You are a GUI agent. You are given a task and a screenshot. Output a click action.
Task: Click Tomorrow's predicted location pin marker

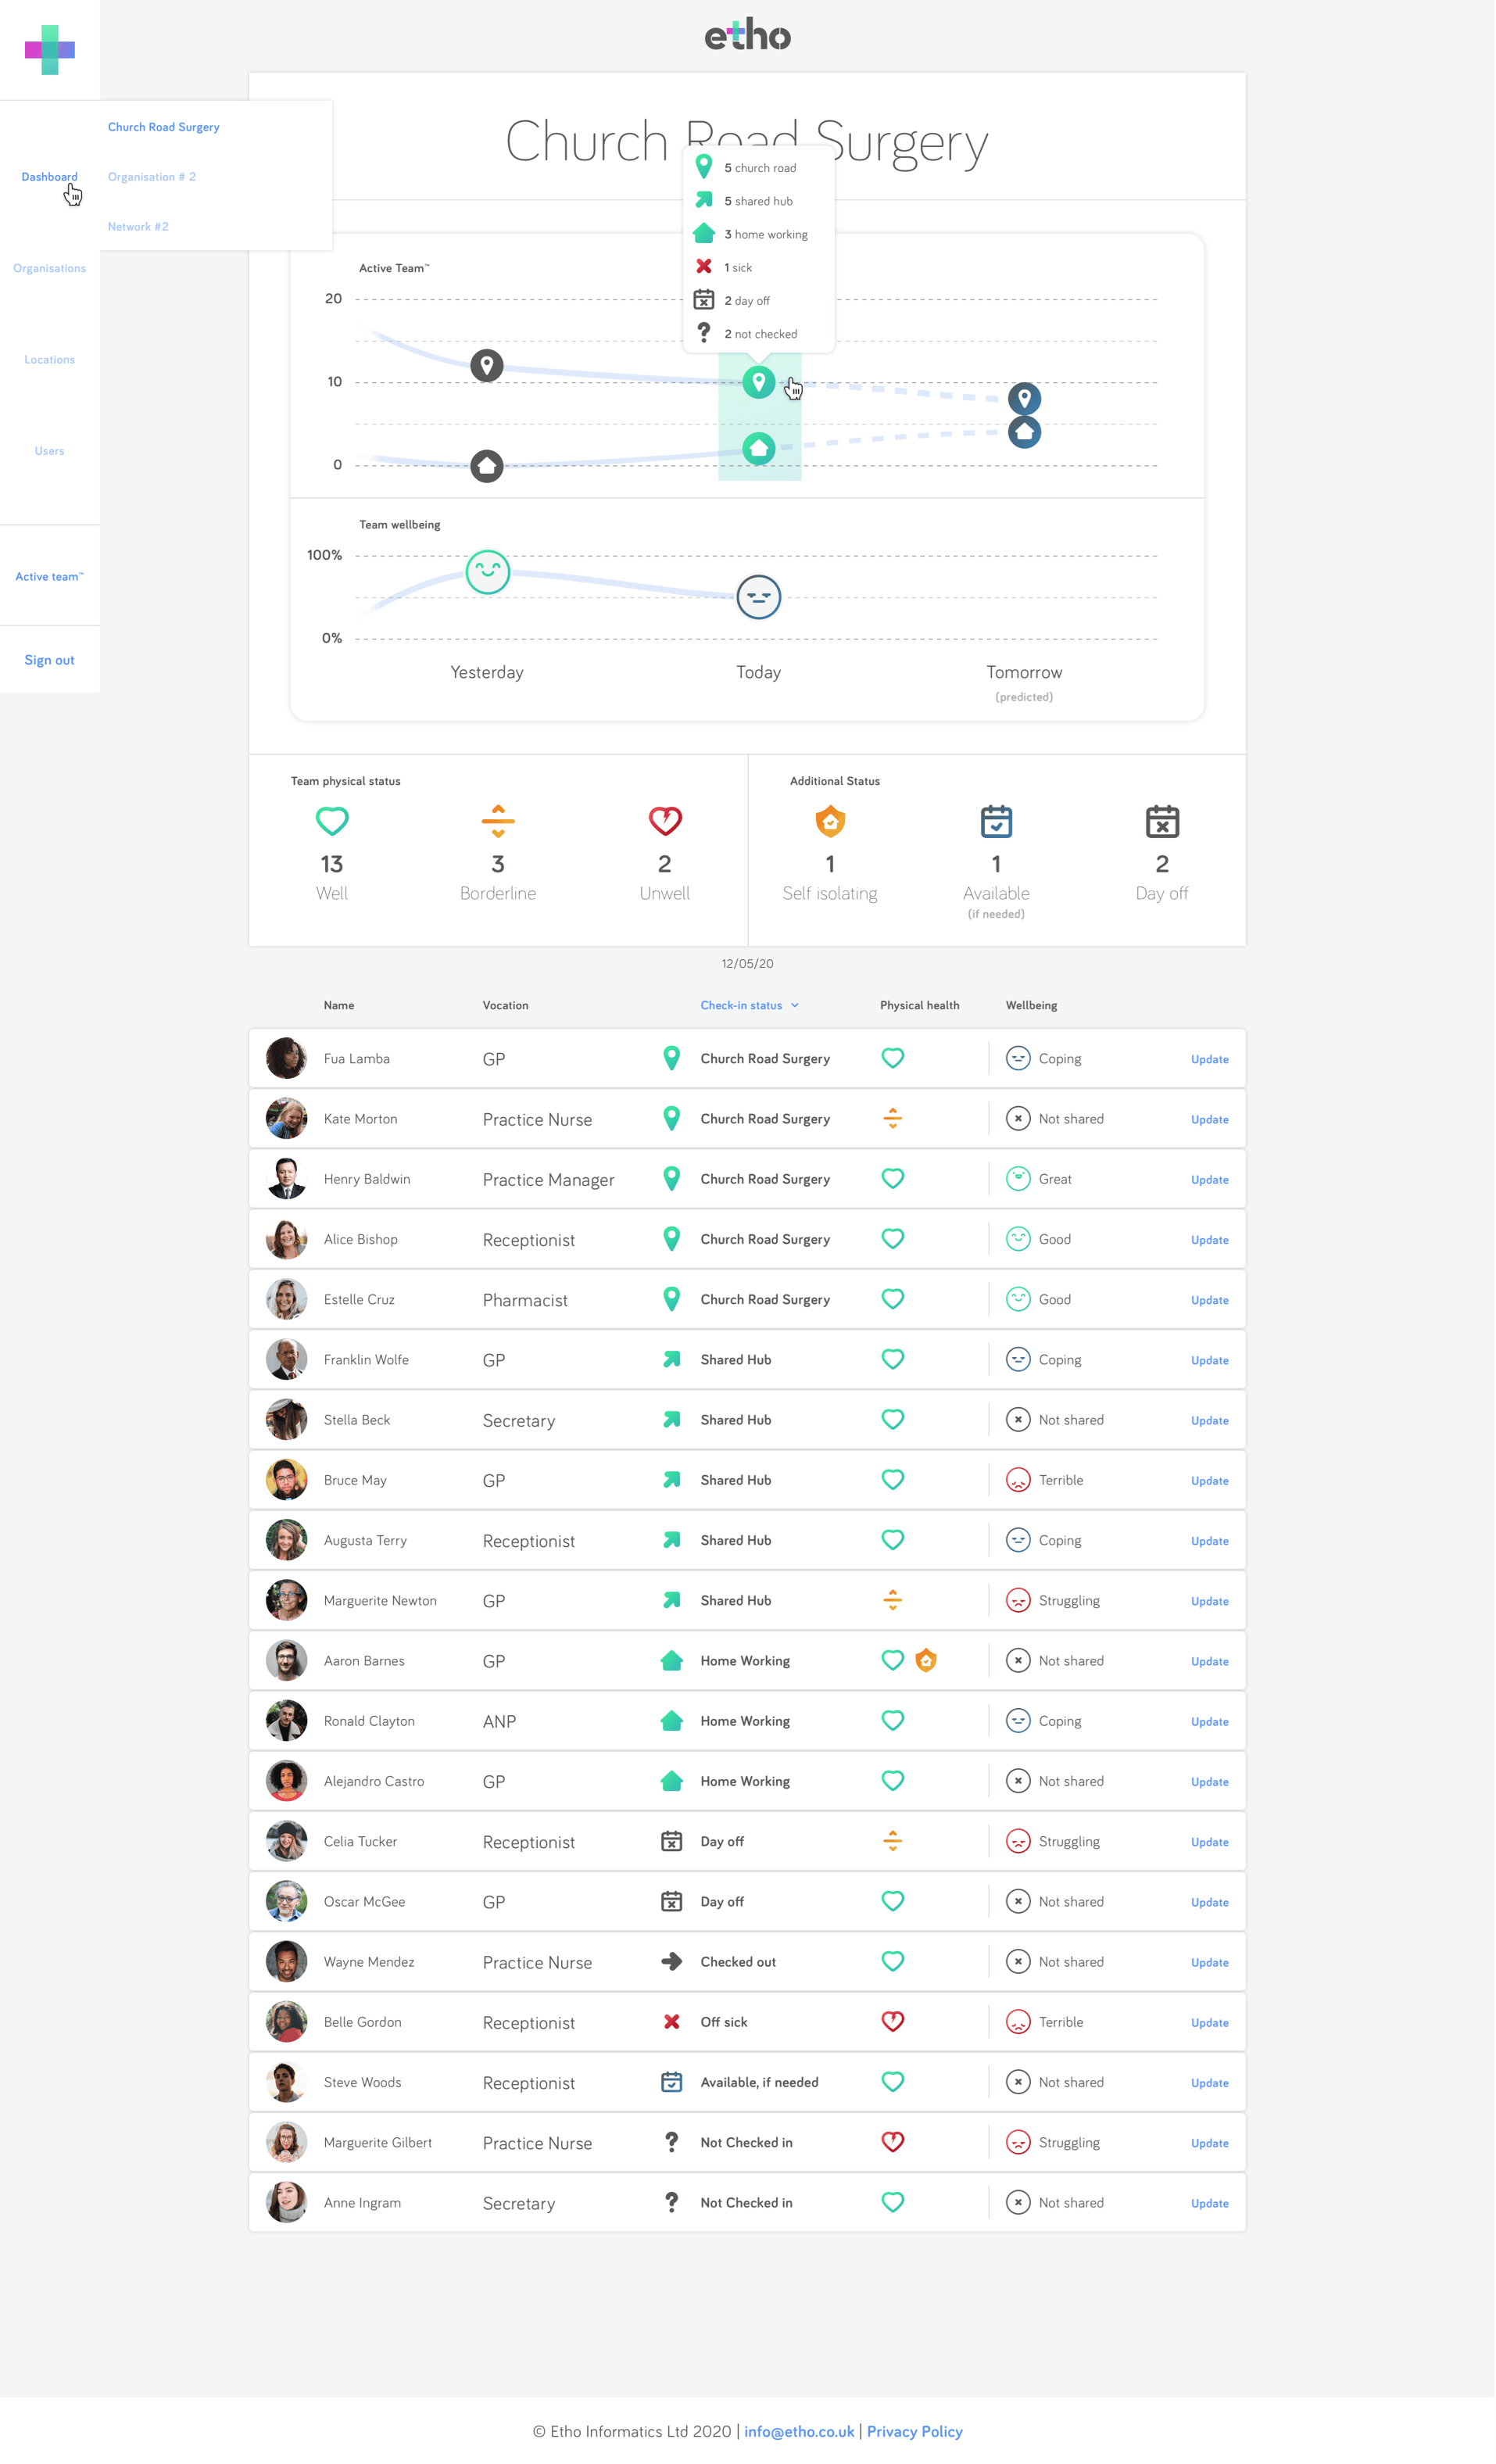click(1024, 399)
